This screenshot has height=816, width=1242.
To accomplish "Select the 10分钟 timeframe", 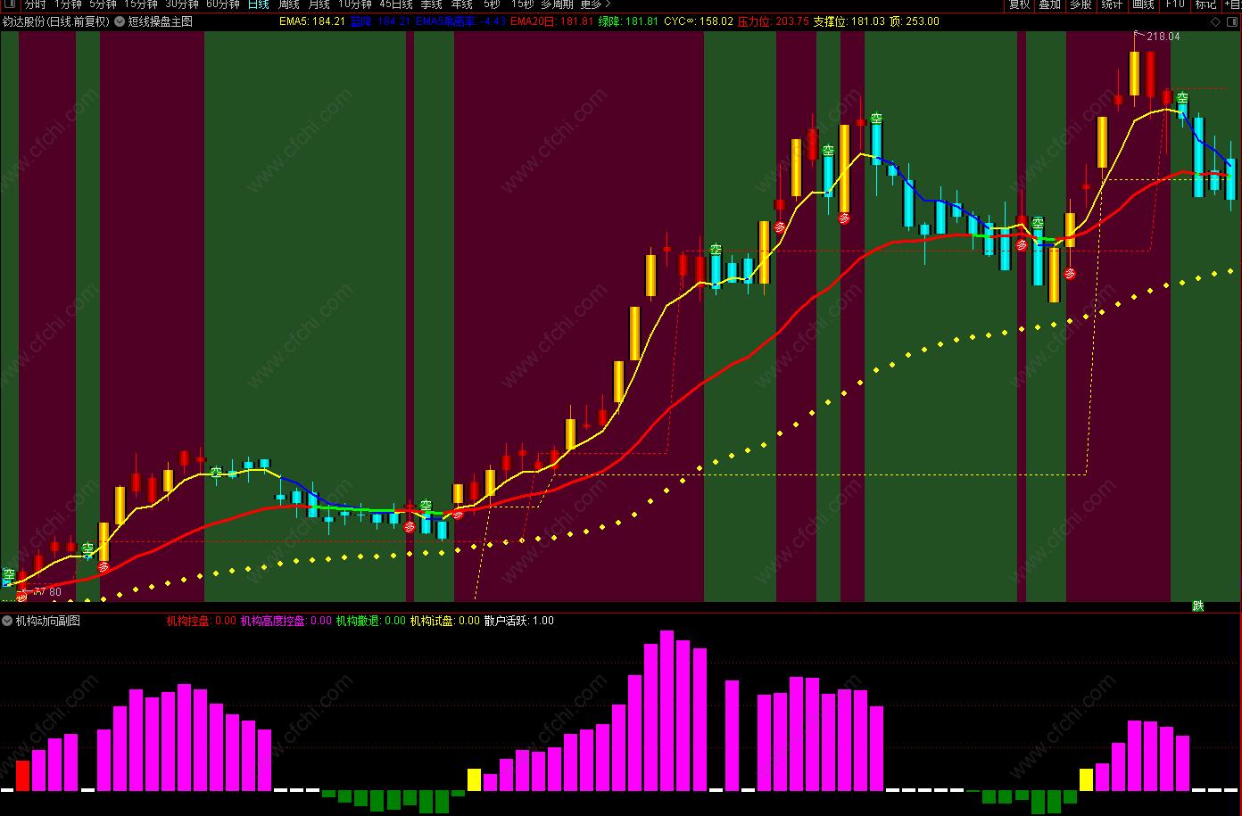I will coord(355,4).
